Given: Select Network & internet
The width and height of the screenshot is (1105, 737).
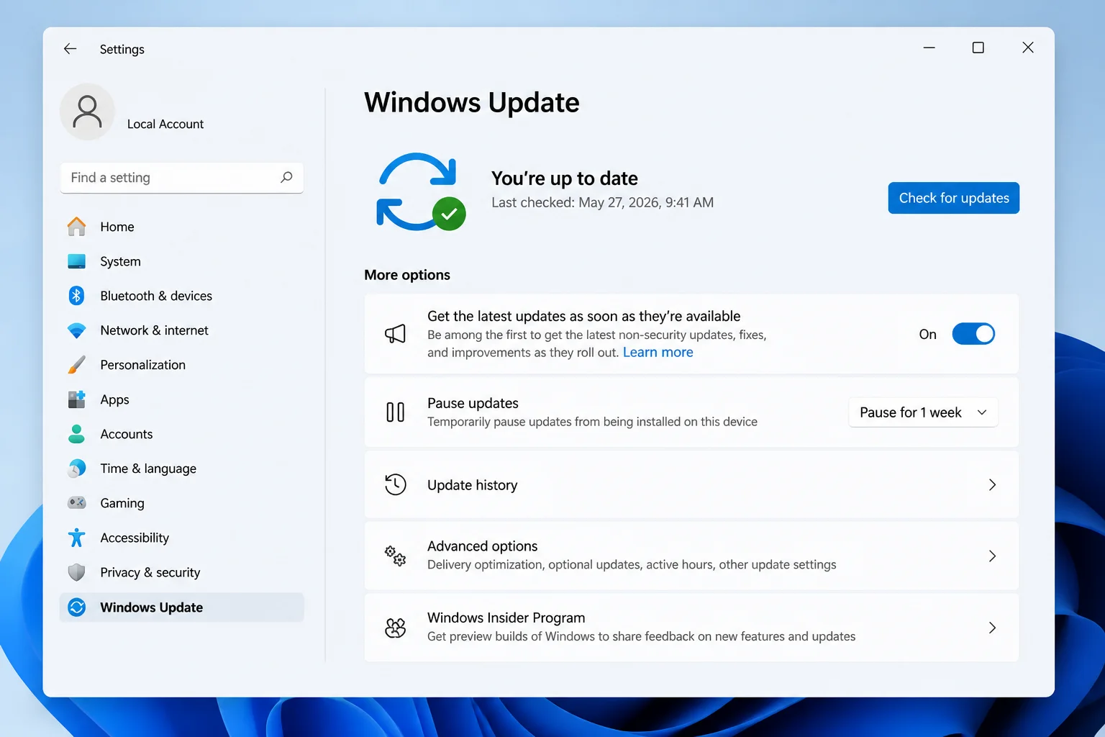Looking at the screenshot, I should 182,330.
